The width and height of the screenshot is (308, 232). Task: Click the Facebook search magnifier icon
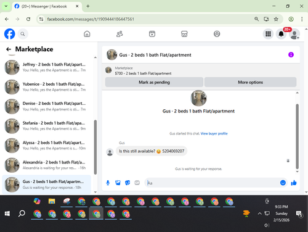pyautogui.click(x=23, y=34)
